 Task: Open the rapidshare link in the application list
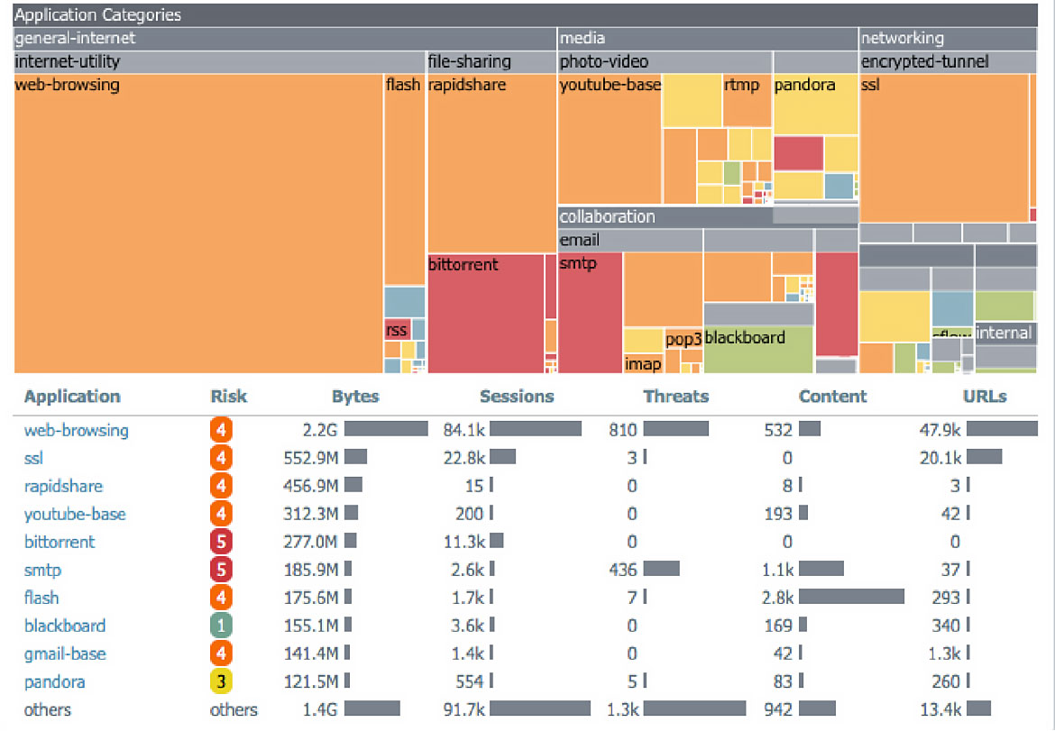(x=63, y=486)
